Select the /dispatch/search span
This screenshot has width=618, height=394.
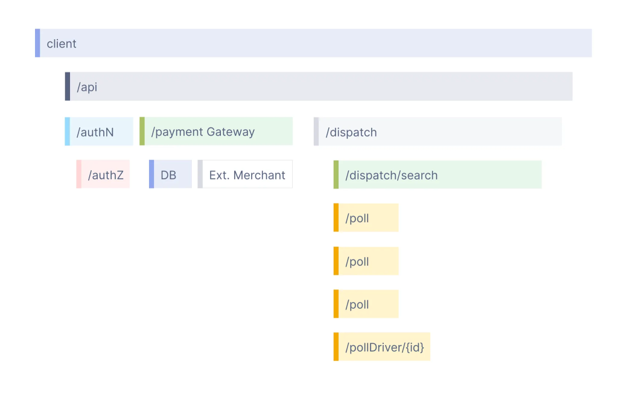[x=439, y=175]
